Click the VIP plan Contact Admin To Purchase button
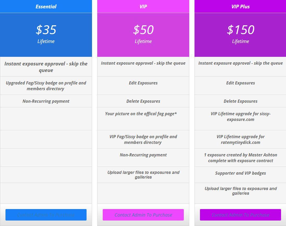 [x=143, y=215]
